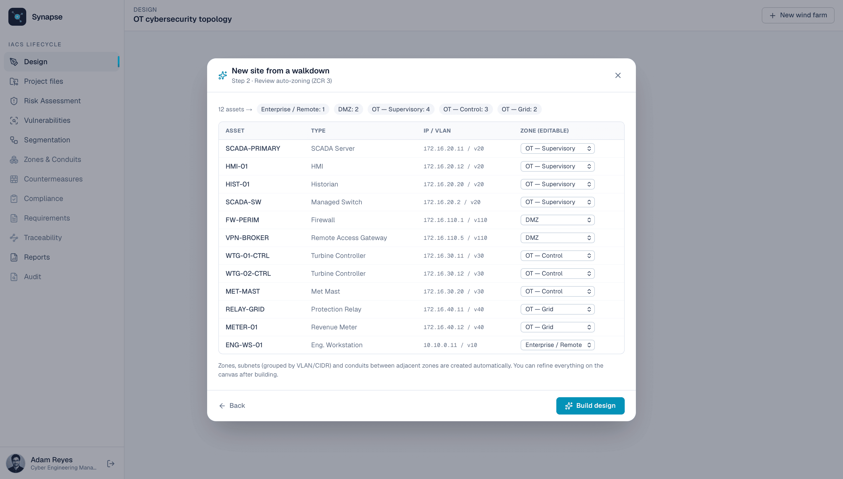This screenshot has height=479, width=843.
Task: Click asset name VPN-BROKER
Action: point(247,238)
